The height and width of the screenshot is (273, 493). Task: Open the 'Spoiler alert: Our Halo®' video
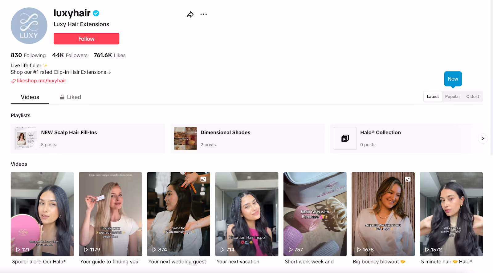coord(42,214)
